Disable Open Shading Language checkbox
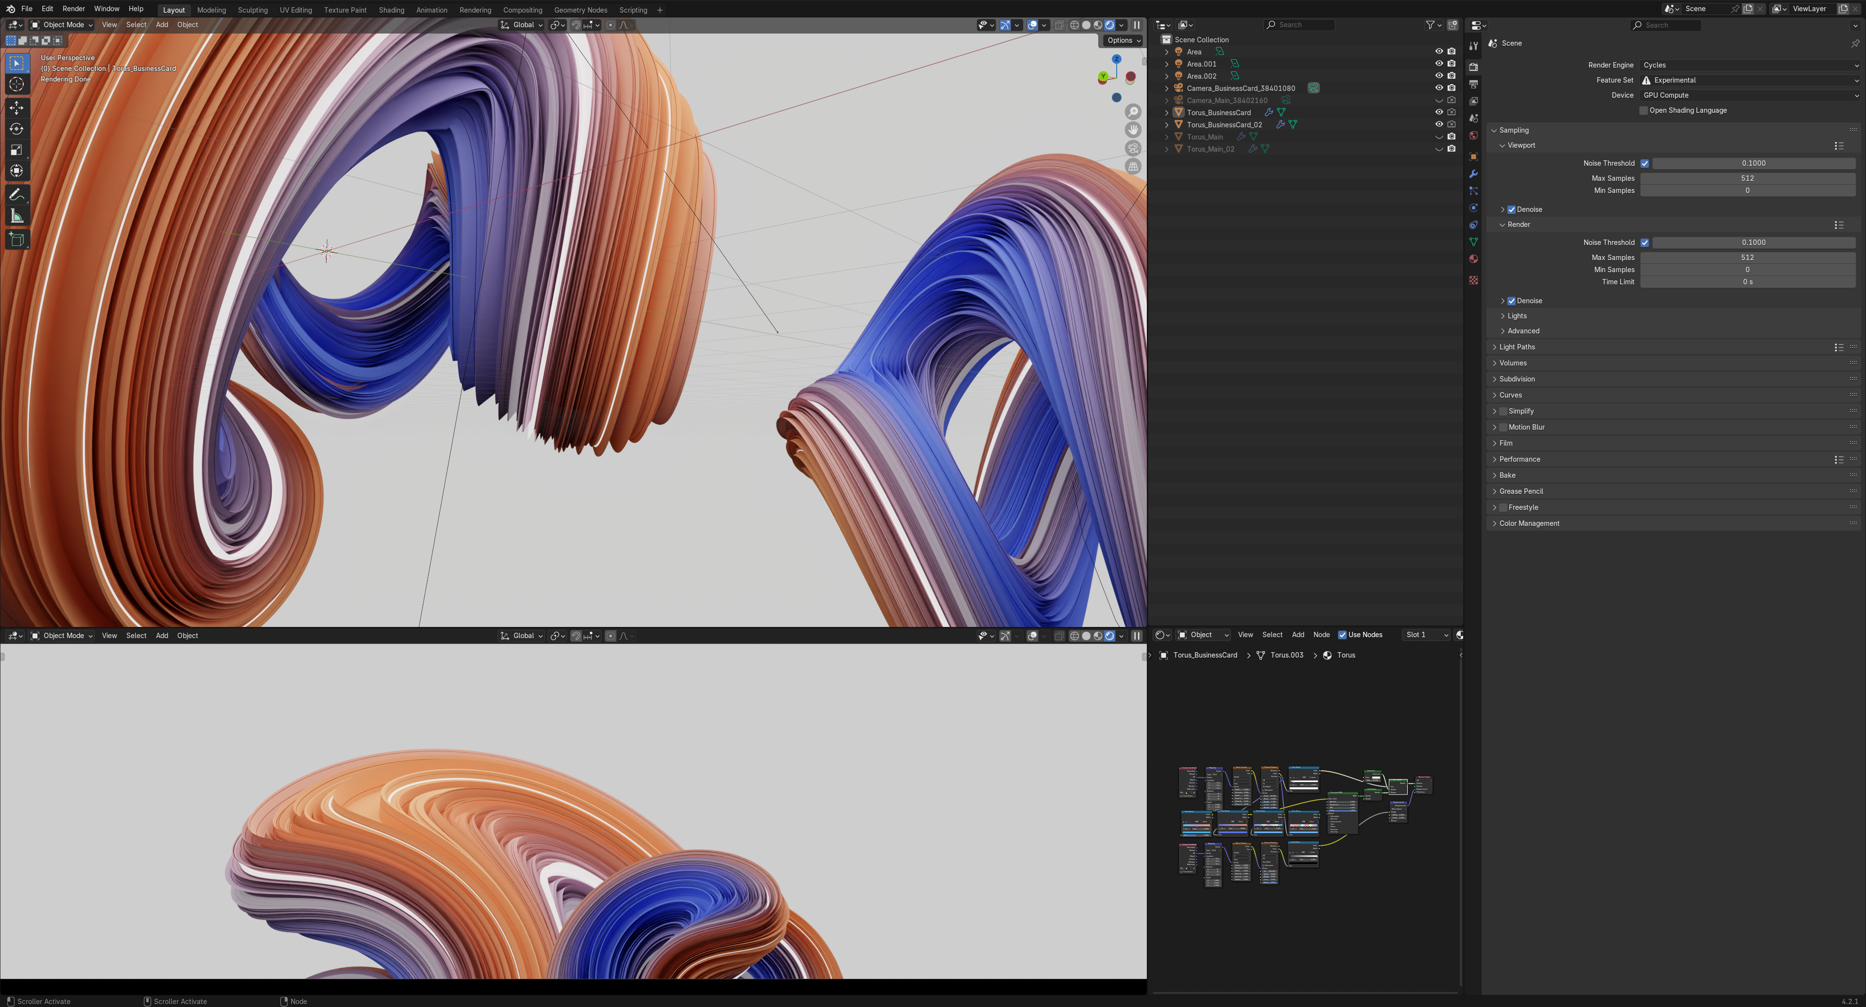 [1643, 110]
